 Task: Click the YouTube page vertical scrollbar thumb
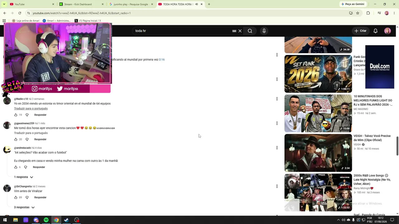point(397,146)
